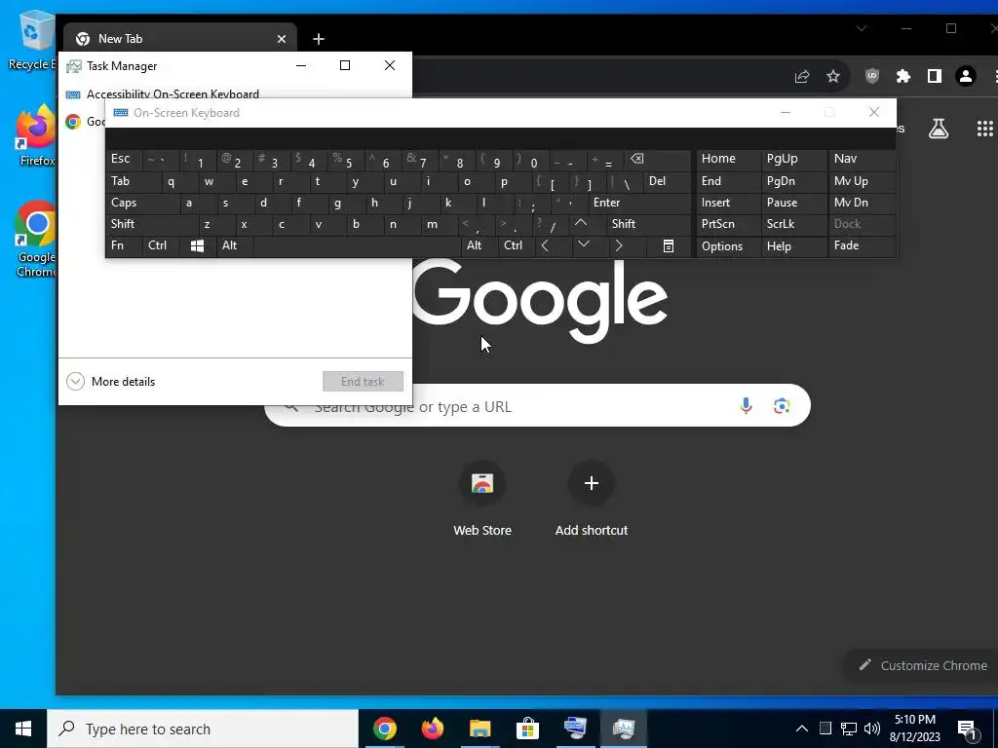Toggle Chrome's side panel icon

[x=935, y=76]
